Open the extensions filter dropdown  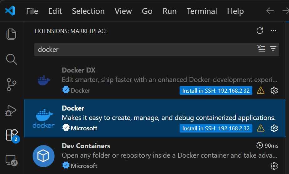(273, 49)
